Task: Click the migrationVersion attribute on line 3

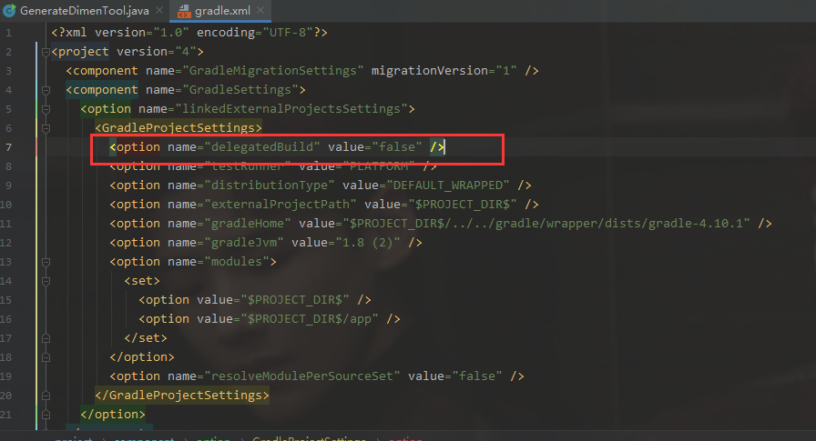Action: [x=444, y=71]
